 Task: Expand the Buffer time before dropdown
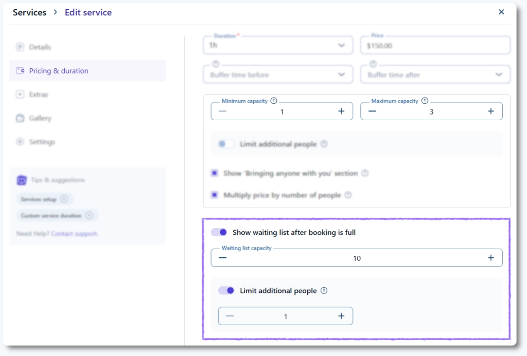(x=278, y=74)
